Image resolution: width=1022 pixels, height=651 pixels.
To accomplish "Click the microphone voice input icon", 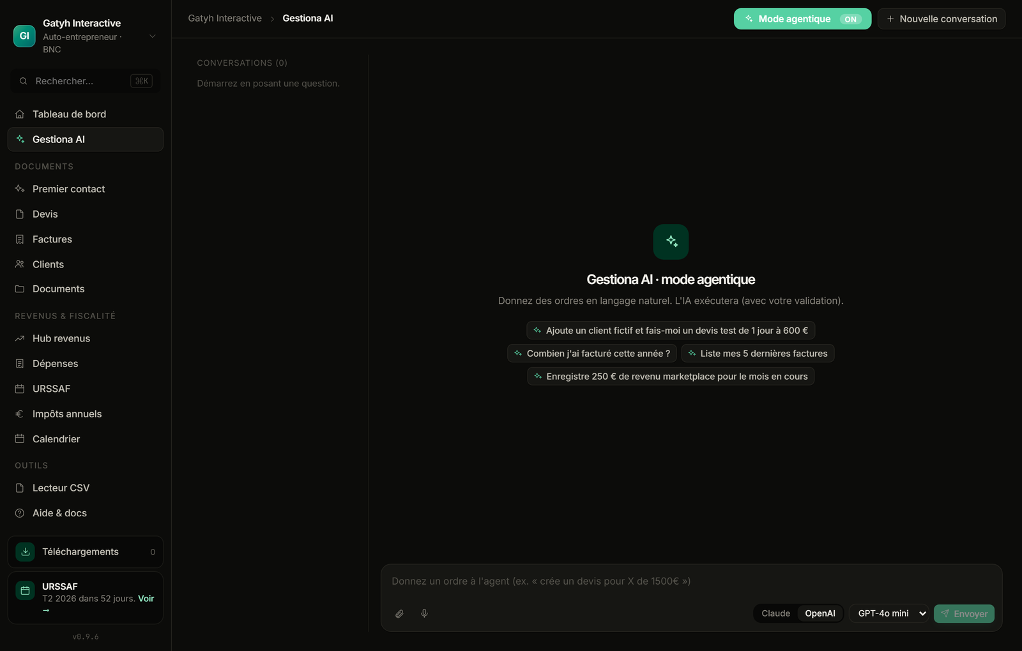I will tap(424, 613).
